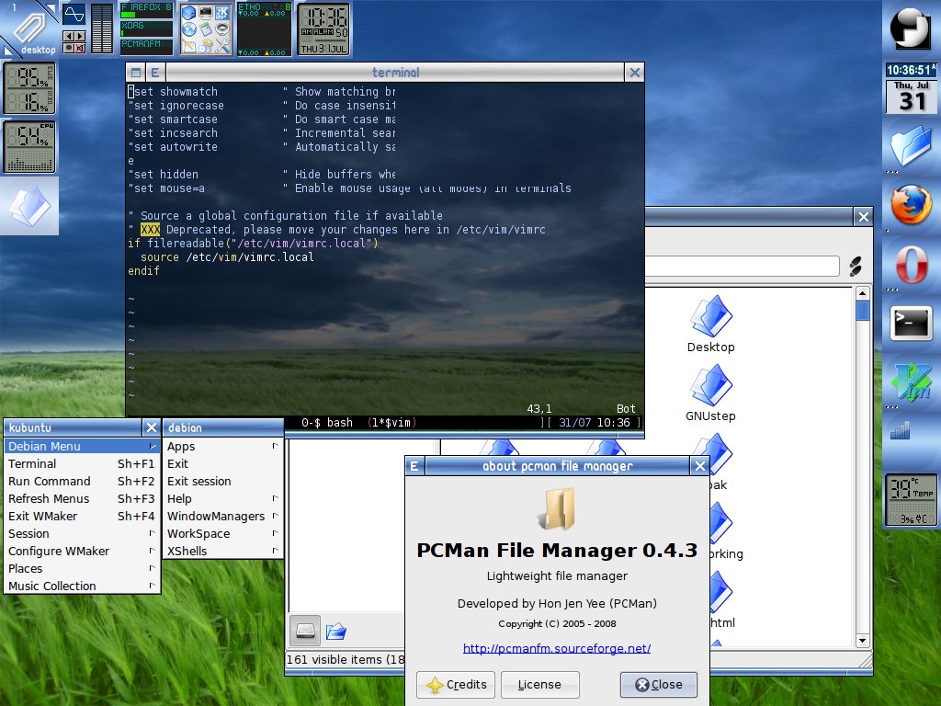Screen dimensions: 941x706
Task: Open Debian Menu submenu in kubuntu menu
Action: point(82,446)
